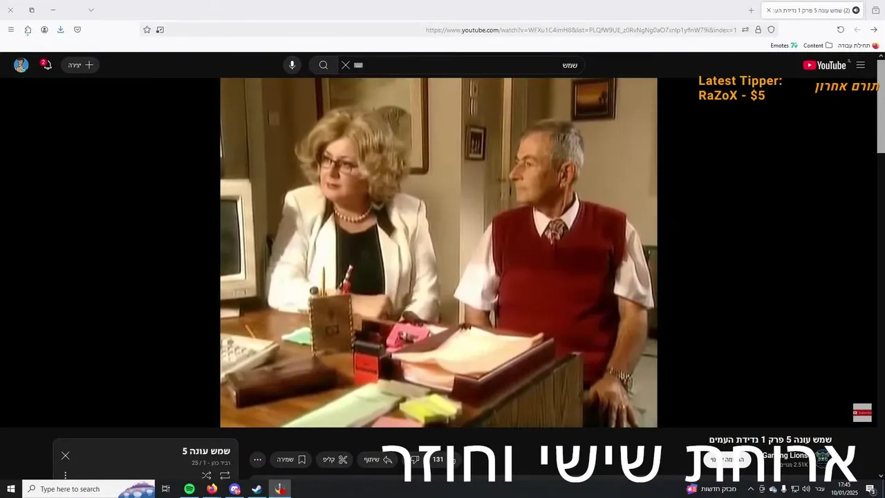Go to YouTube home via logo

[x=825, y=65]
